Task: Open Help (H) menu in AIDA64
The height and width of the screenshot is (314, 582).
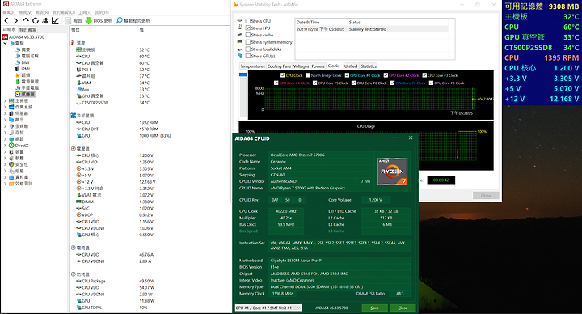Action: [x=102, y=12]
